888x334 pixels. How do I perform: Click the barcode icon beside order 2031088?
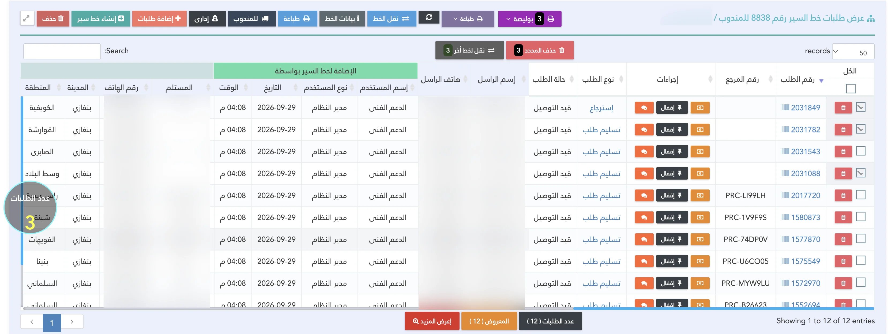(785, 173)
